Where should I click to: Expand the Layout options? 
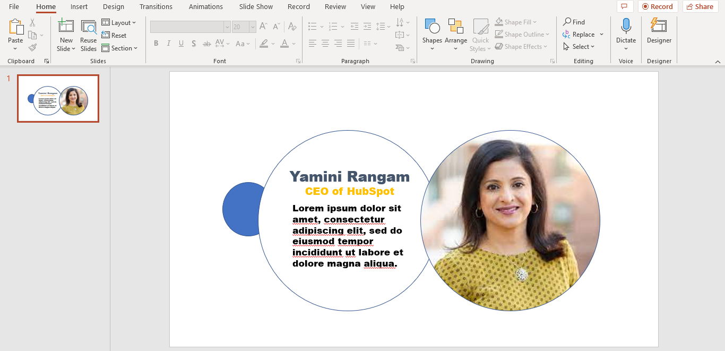(119, 22)
